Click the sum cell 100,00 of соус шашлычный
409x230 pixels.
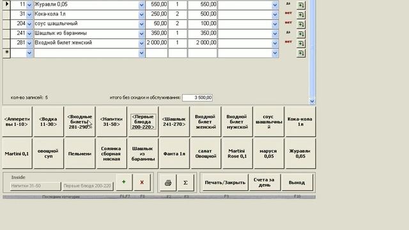coord(203,24)
